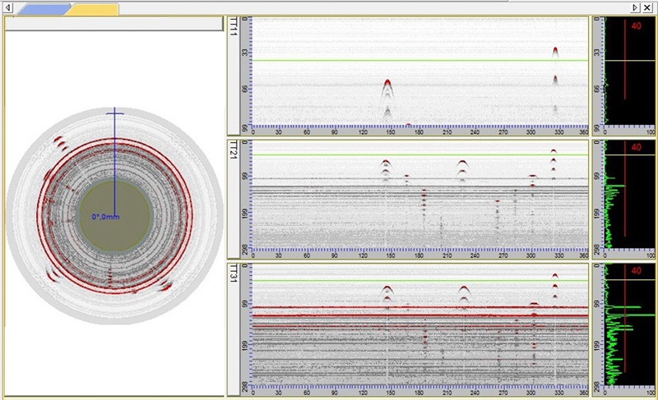Click the left tab scroll arrow
The height and width of the screenshot is (400, 658).
(8, 7)
